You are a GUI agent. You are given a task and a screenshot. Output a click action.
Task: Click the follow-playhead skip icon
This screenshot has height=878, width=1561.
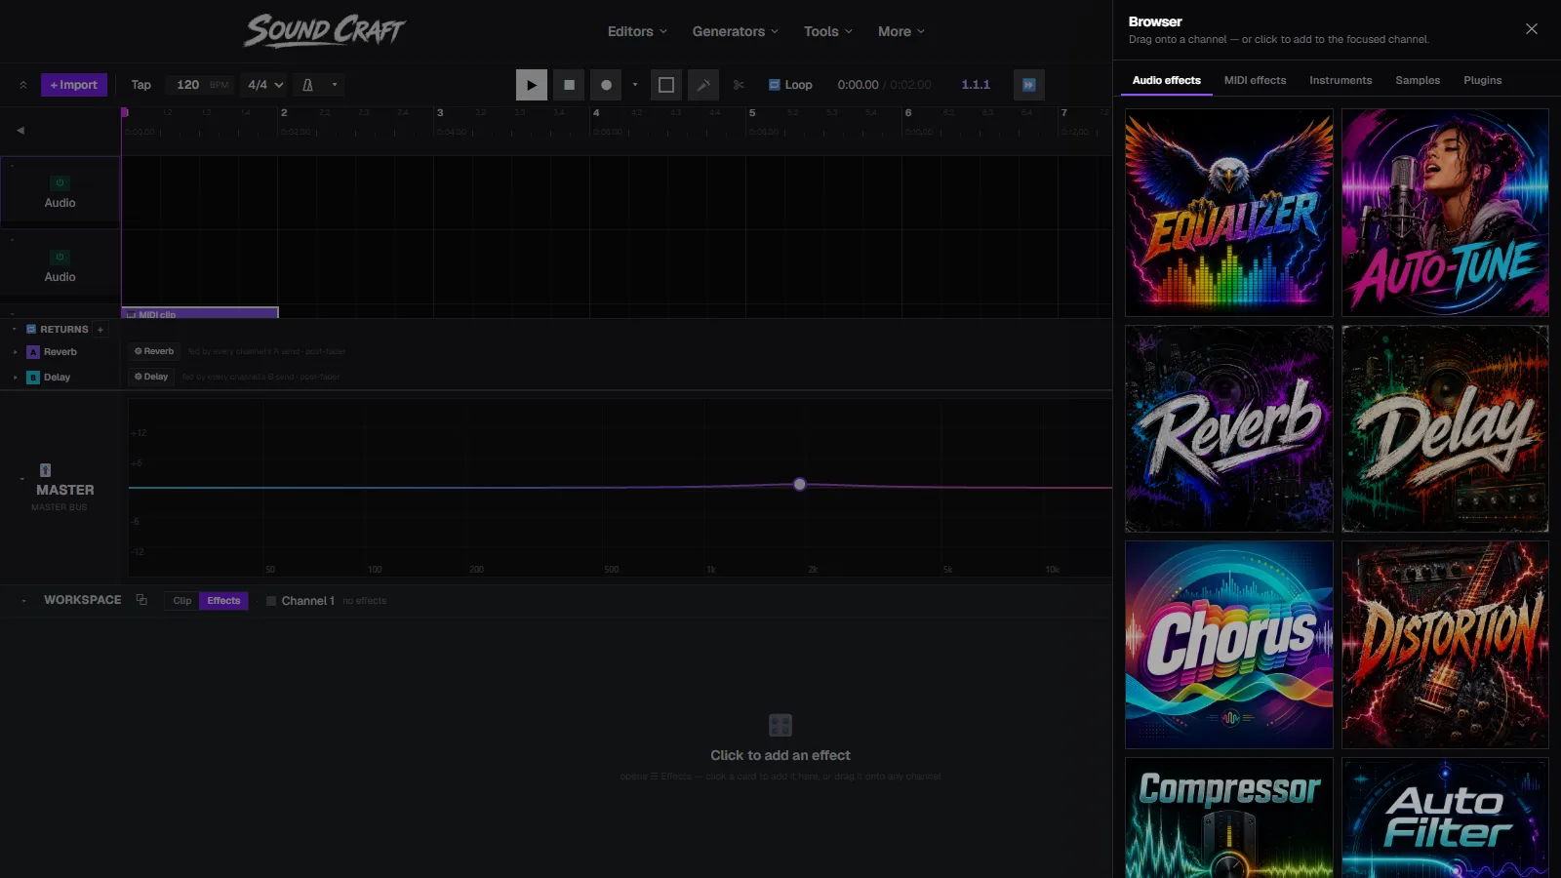point(1028,85)
